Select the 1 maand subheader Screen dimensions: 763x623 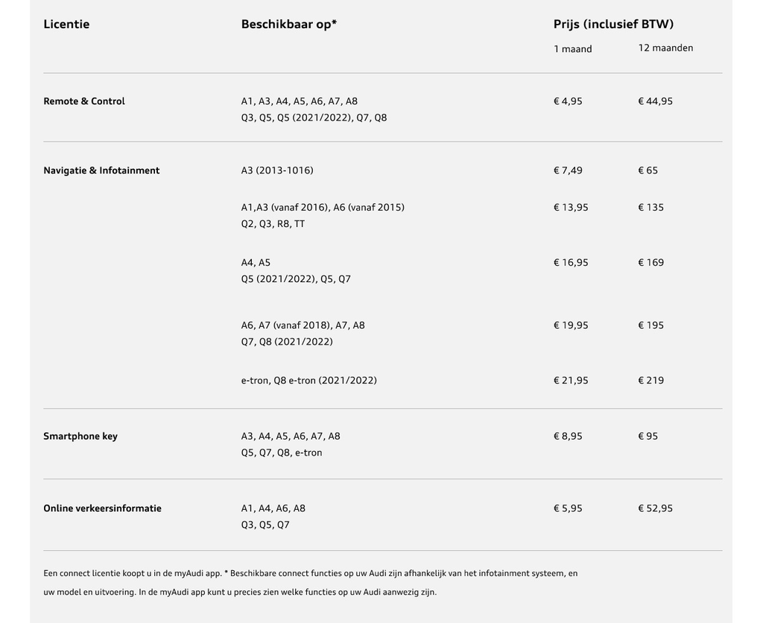point(572,49)
